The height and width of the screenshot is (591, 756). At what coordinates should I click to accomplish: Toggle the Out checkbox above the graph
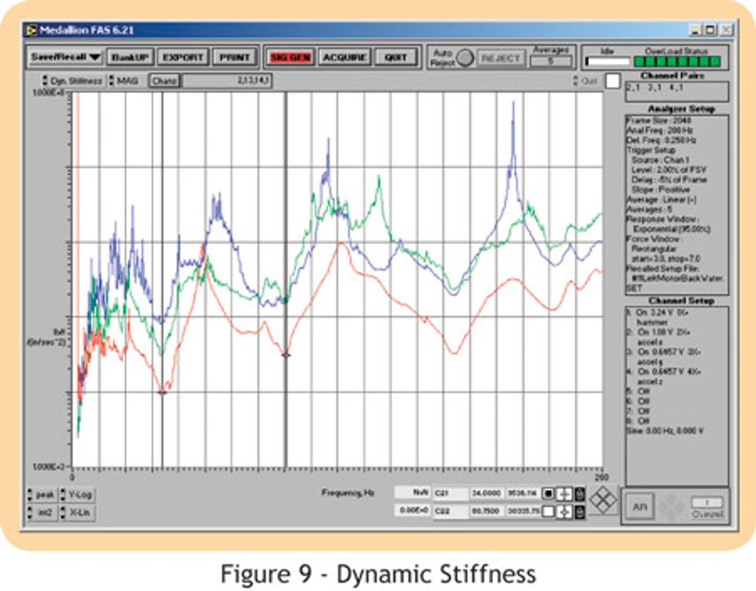tap(612, 79)
